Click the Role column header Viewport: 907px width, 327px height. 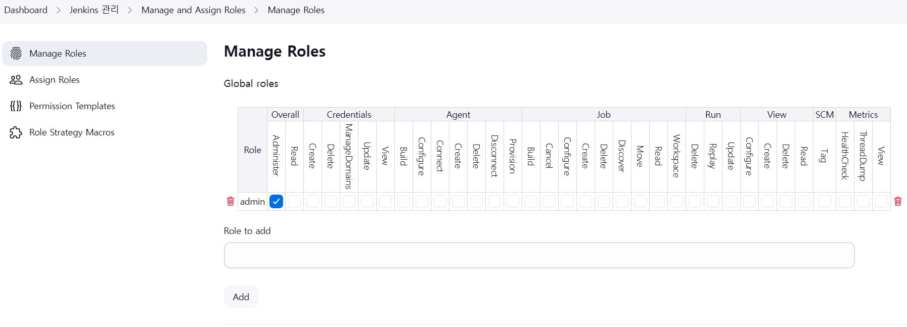pos(252,150)
